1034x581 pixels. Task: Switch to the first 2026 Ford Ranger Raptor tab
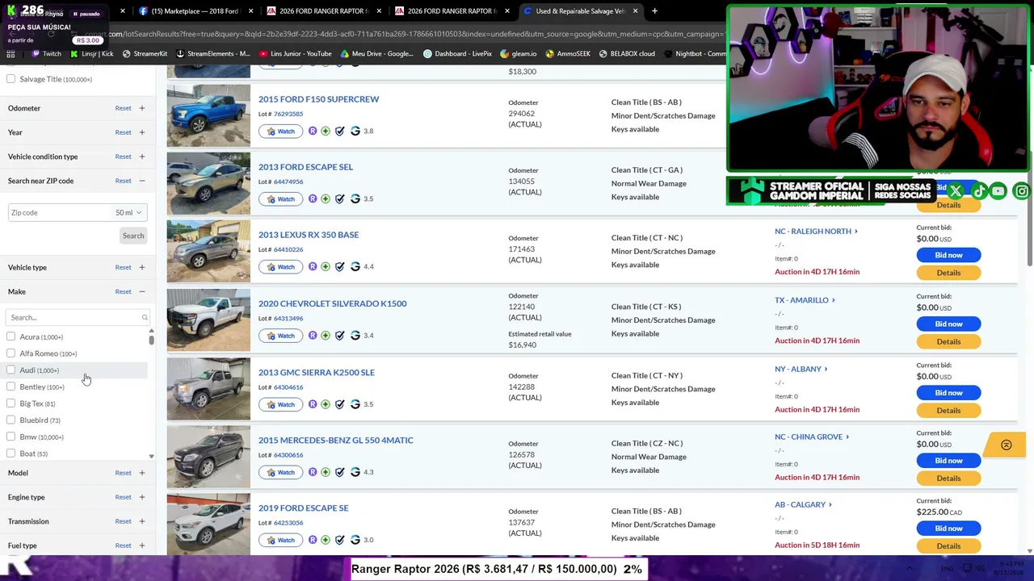(x=324, y=11)
